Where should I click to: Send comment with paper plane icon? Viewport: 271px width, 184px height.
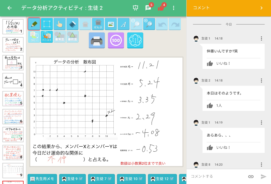[x=263, y=176]
